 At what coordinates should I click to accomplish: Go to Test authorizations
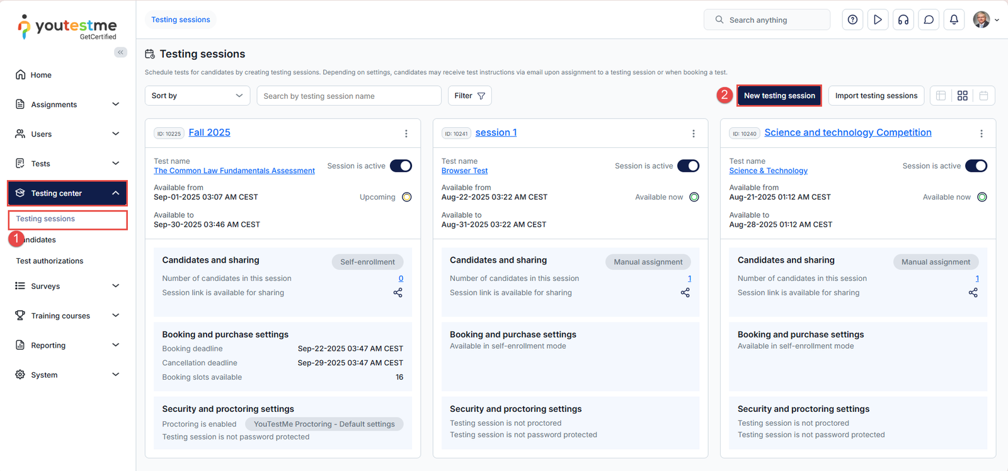coord(50,261)
